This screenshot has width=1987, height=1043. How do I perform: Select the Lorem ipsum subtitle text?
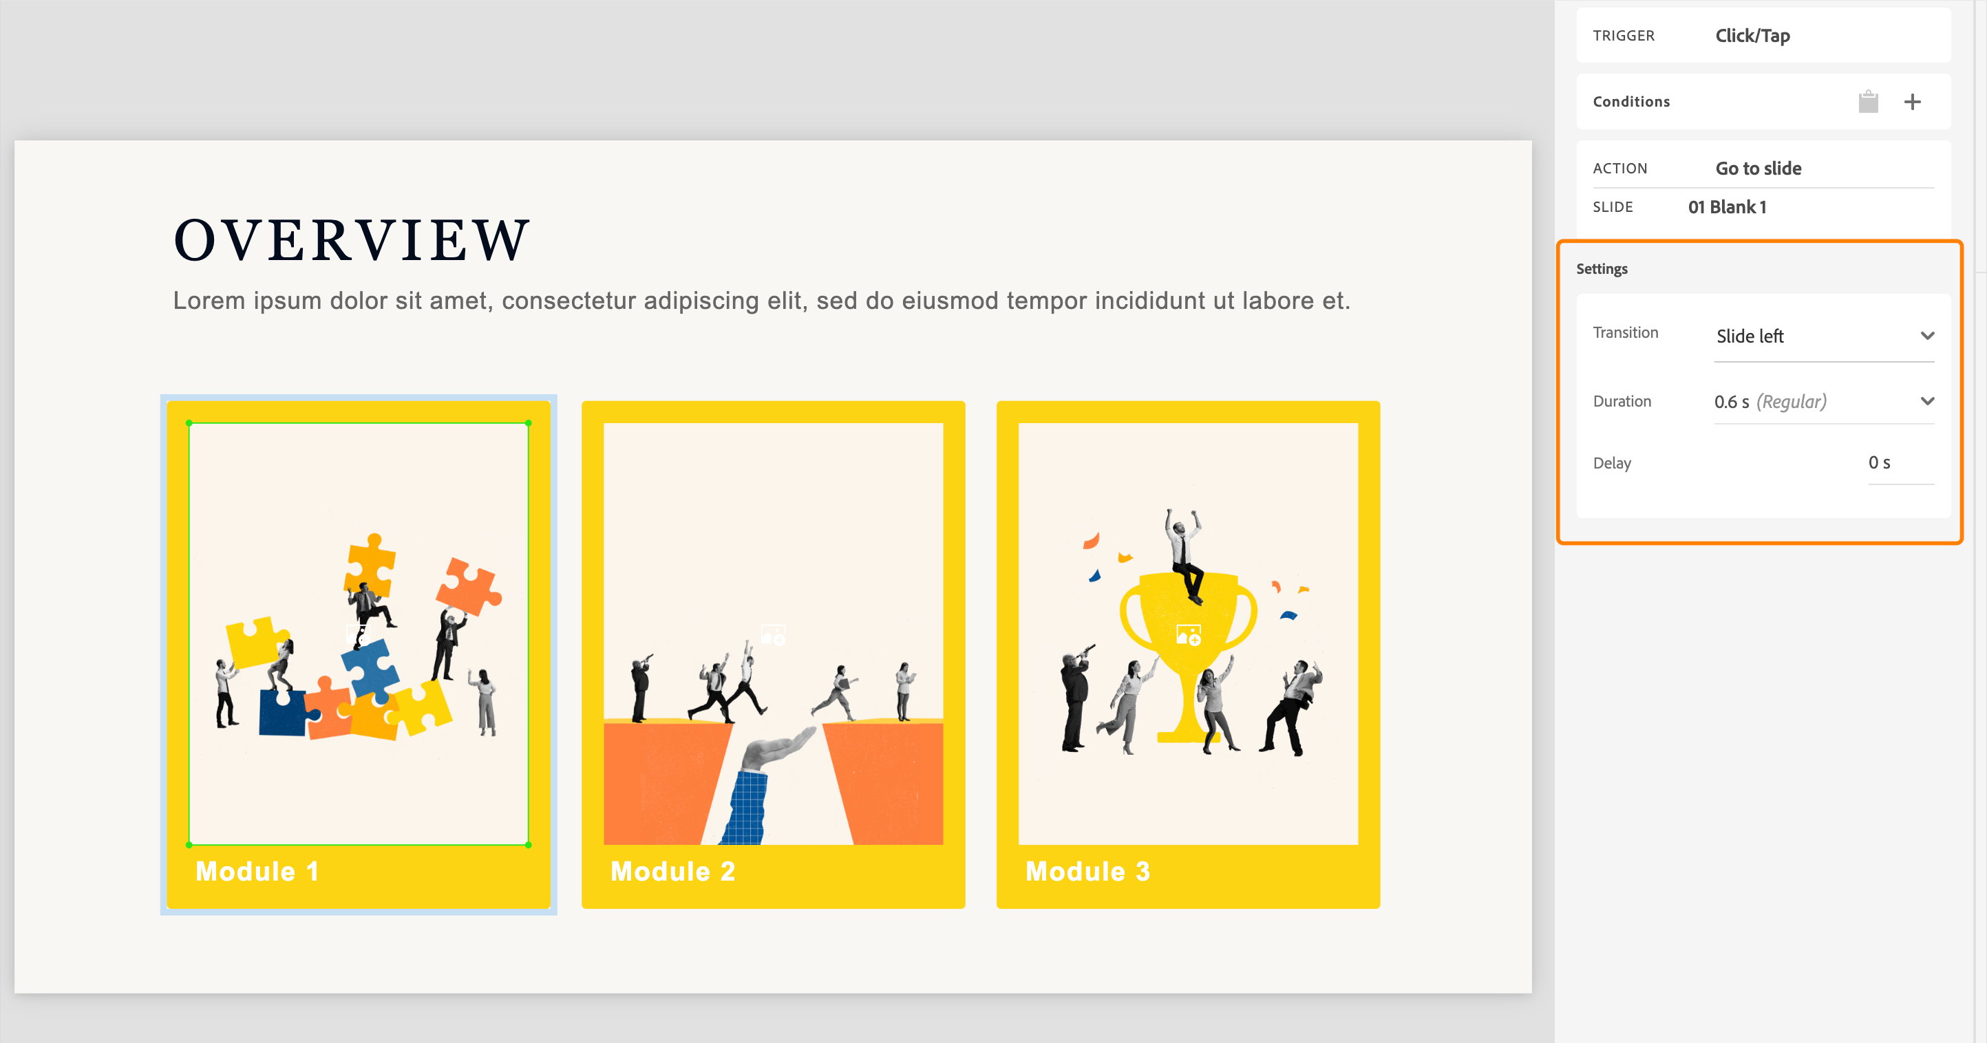pyautogui.click(x=761, y=301)
